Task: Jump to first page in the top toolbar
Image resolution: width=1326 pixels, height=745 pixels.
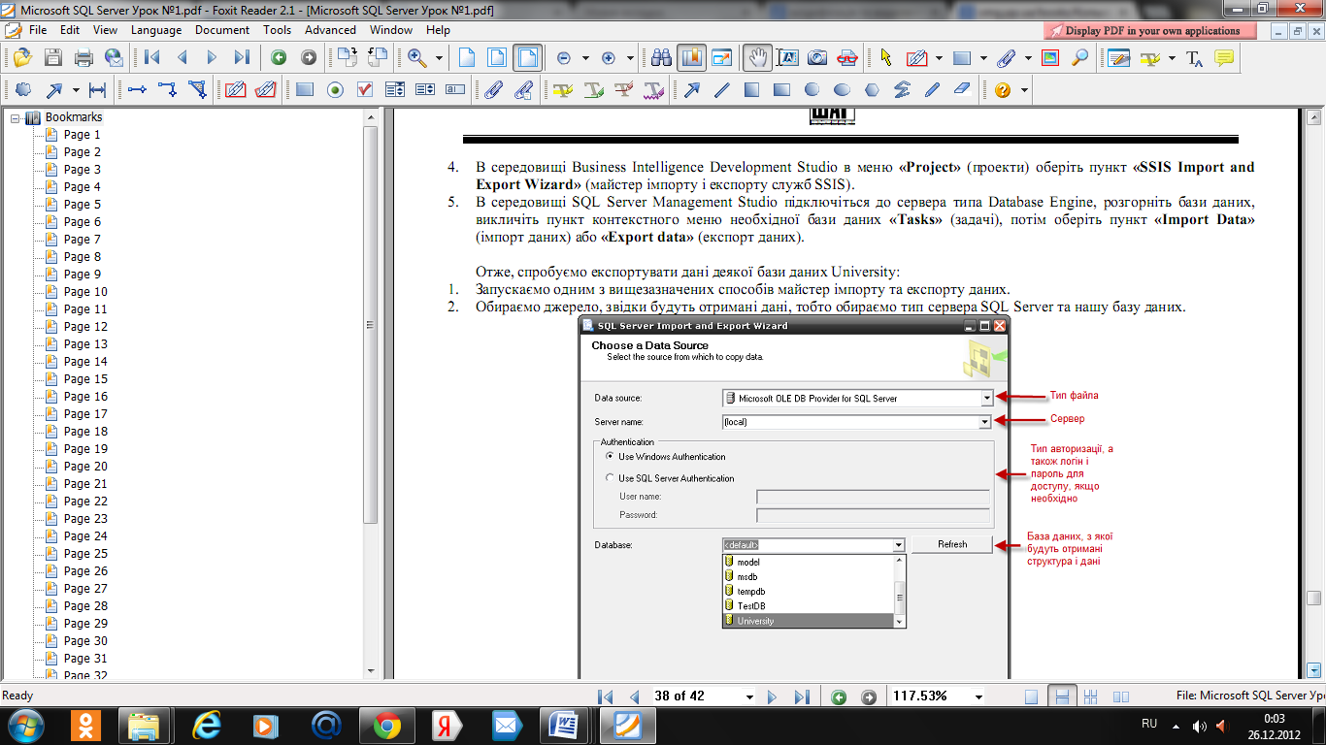Action: [x=152, y=57]
